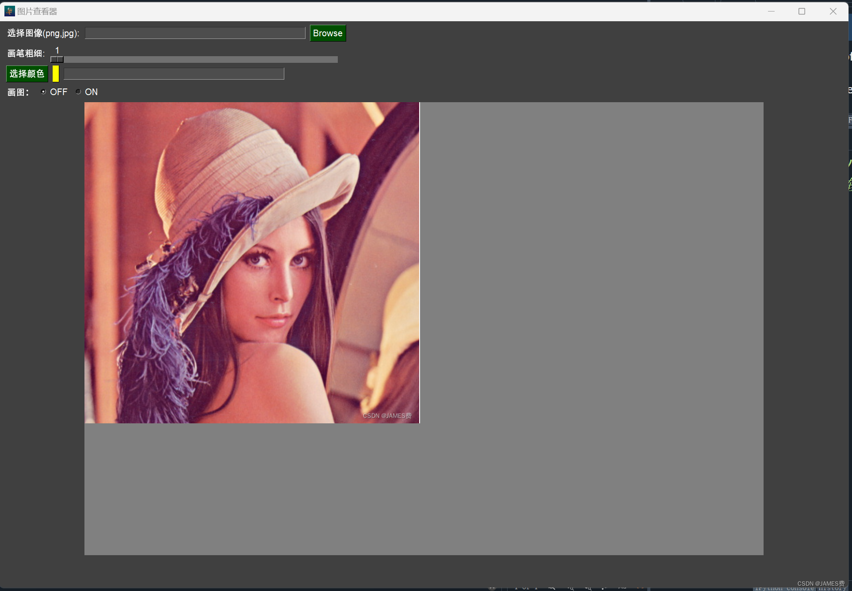Screen dimensions: 852x591
Task: Click the app icon in title bar
Action: click(9, 11)
